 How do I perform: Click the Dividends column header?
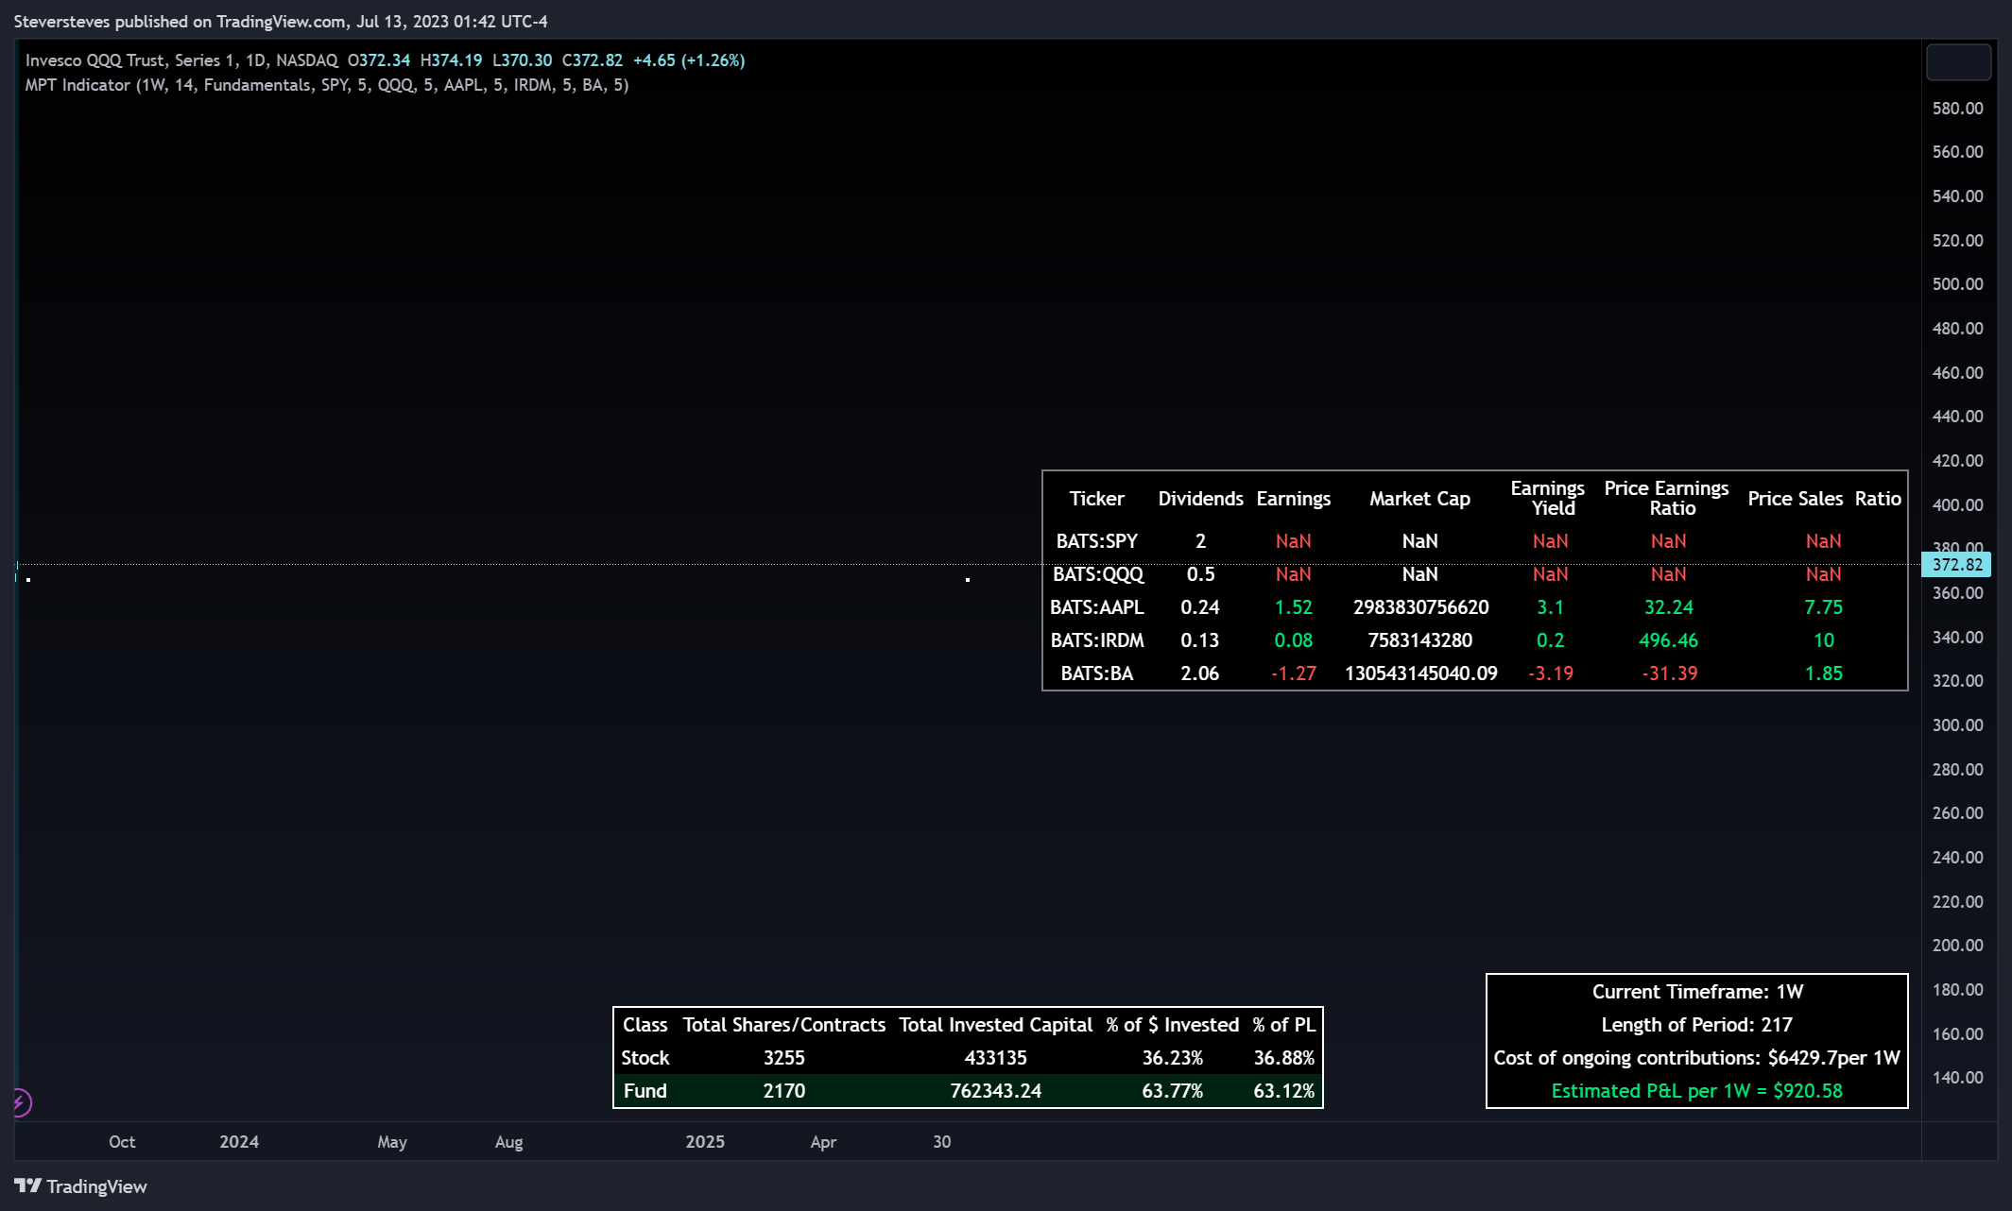(x=1200, y=499)
